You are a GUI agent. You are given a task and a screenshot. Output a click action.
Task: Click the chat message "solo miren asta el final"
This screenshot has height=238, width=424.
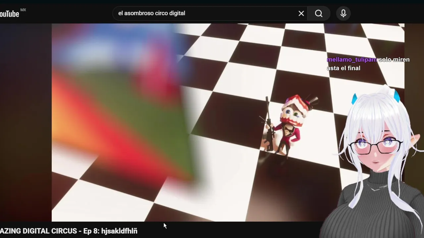click(368, 64)
